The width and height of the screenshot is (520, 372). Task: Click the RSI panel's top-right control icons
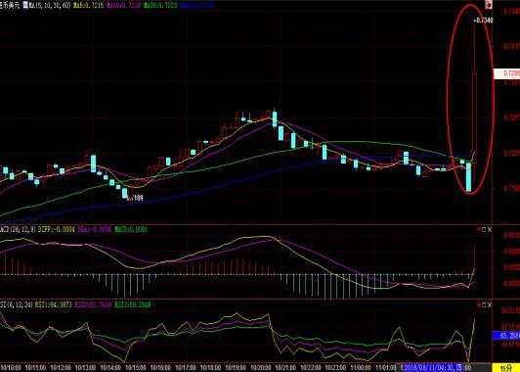tap(485, 304)
